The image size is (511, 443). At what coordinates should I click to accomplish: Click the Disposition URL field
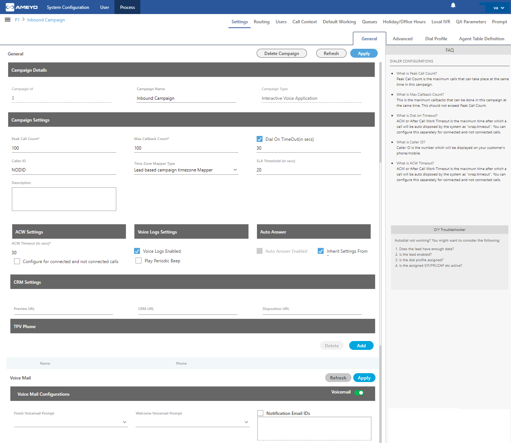coord(312,311)
